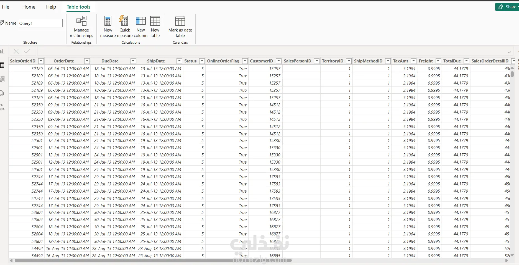Switch to Model view in sidebar
This screenshot has width=519, height=265.
click(2, 79)
